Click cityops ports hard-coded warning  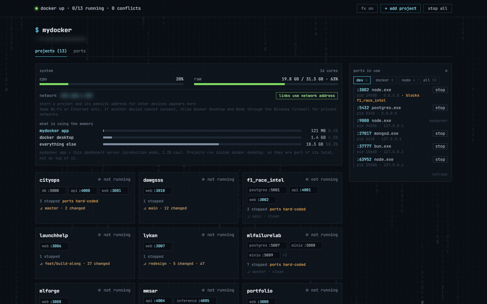(80, 201)
